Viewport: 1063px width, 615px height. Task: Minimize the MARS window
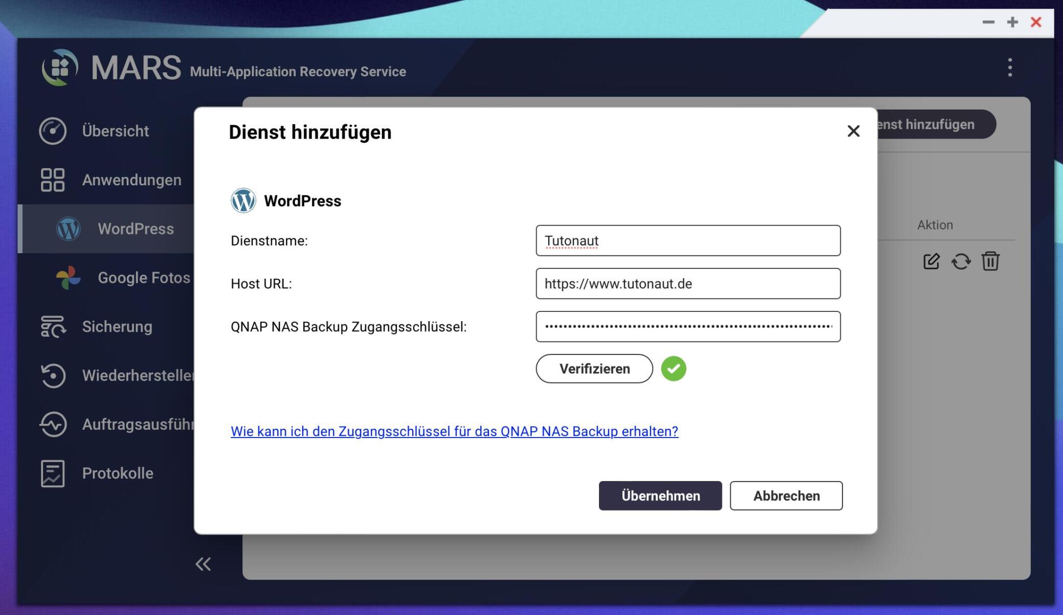point(988,22)
